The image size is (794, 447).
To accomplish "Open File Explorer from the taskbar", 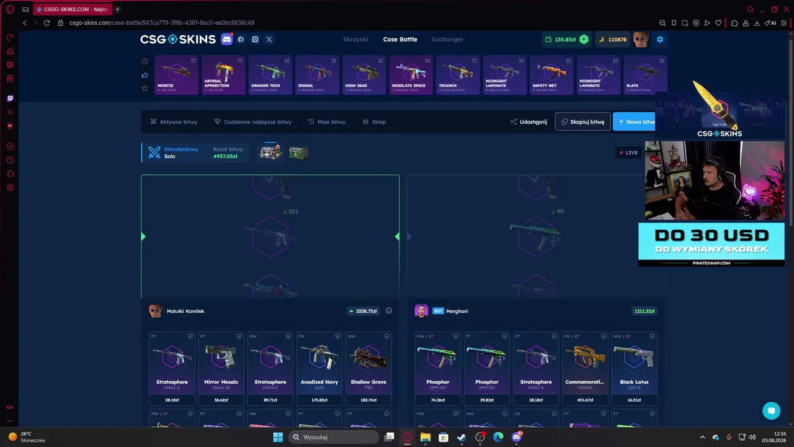I will [426, 437].
